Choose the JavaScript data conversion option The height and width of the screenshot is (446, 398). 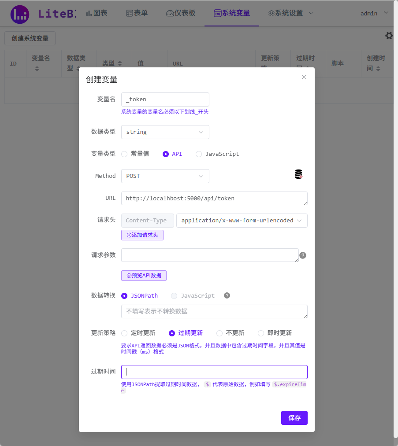point(174,295)
